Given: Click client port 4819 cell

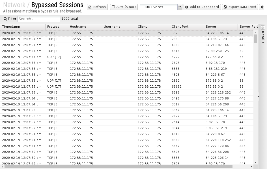Looking at the screenshot, I should [187, 134].
